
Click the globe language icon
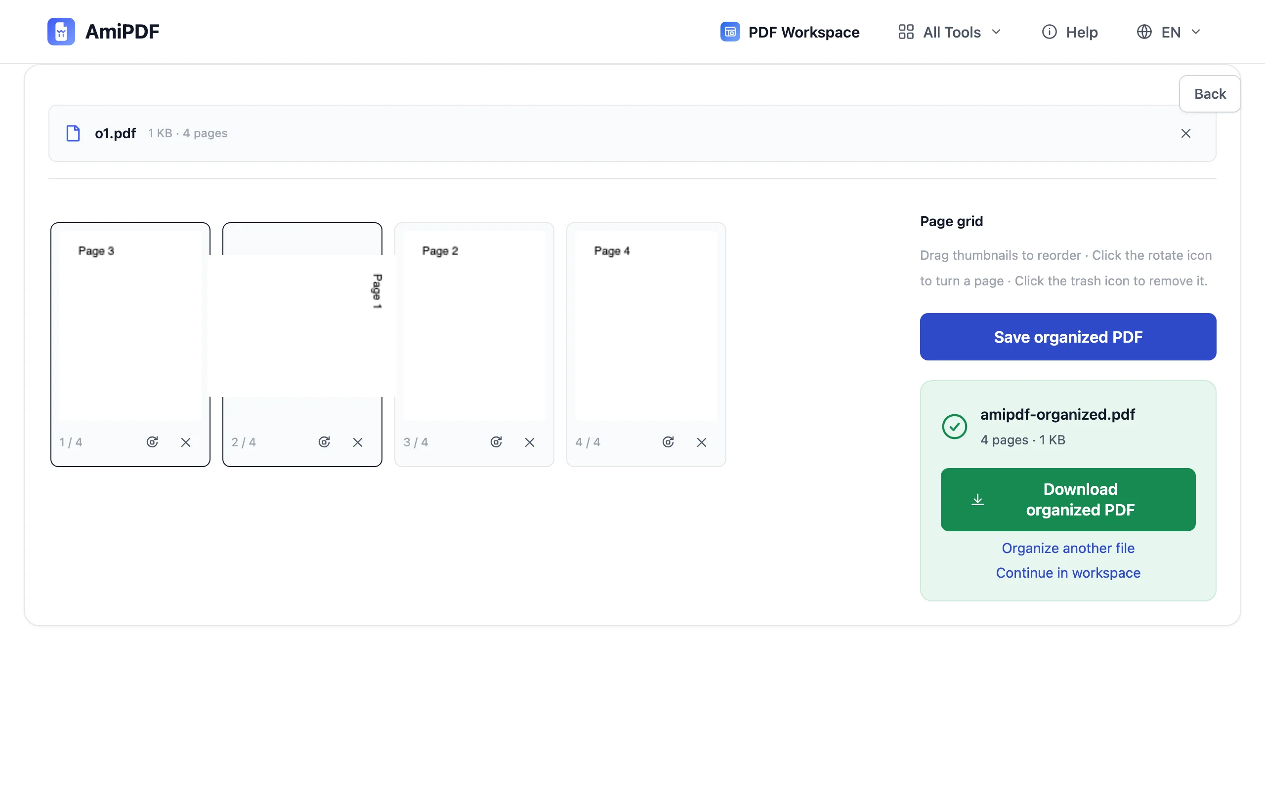point(1144,32)
